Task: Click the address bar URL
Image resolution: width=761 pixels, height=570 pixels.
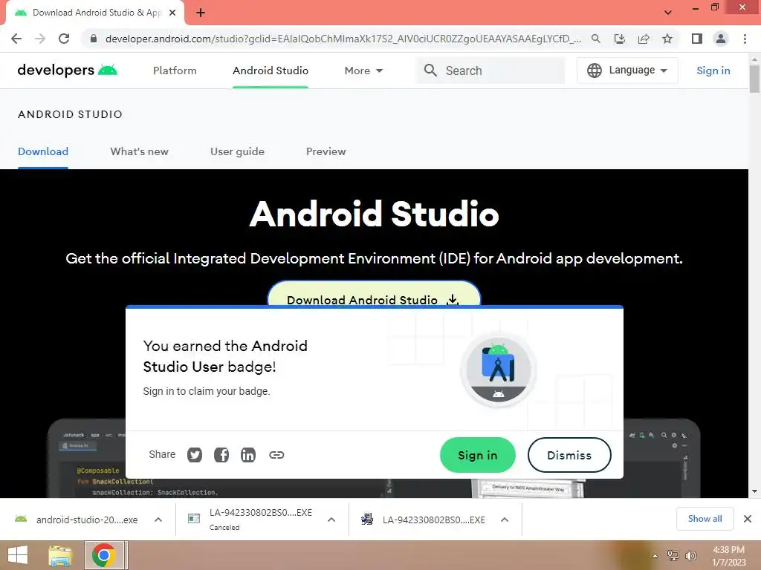Action: pyautogui.click(x=343, y=39)
